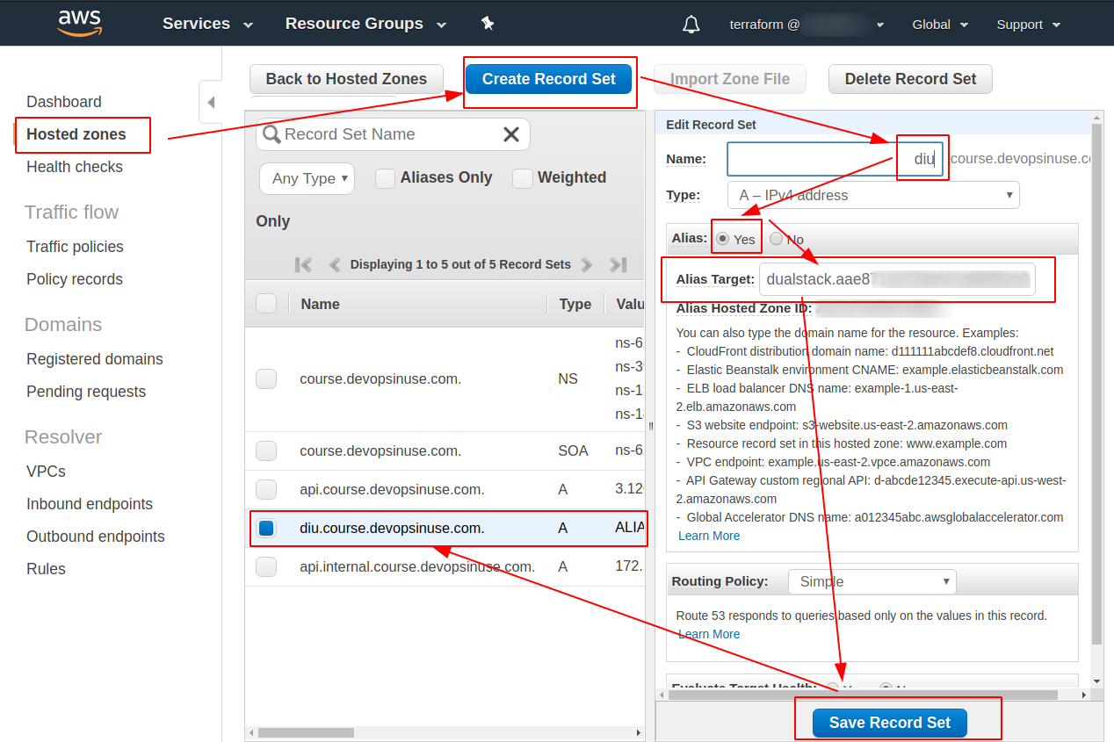Screen dimensions: 1114x742
Task: Open Outbound endpoints in the sidebar
Action: [x=96, y=537]
